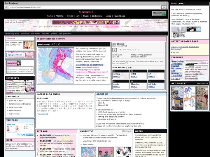210x157 pixels.
Task: Select the 'violin' interest tag
Action: point(9,83)
